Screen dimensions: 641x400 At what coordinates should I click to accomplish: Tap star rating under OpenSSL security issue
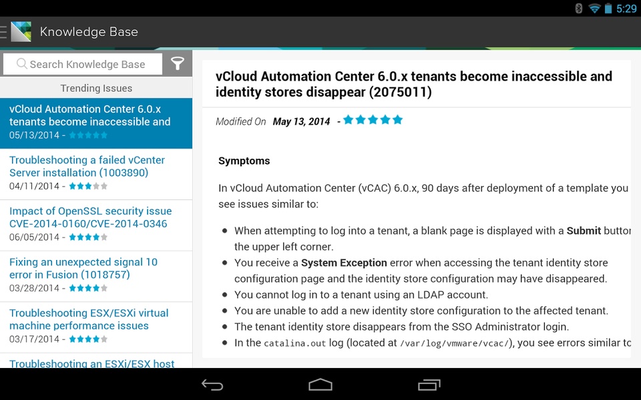coord(88,237)
